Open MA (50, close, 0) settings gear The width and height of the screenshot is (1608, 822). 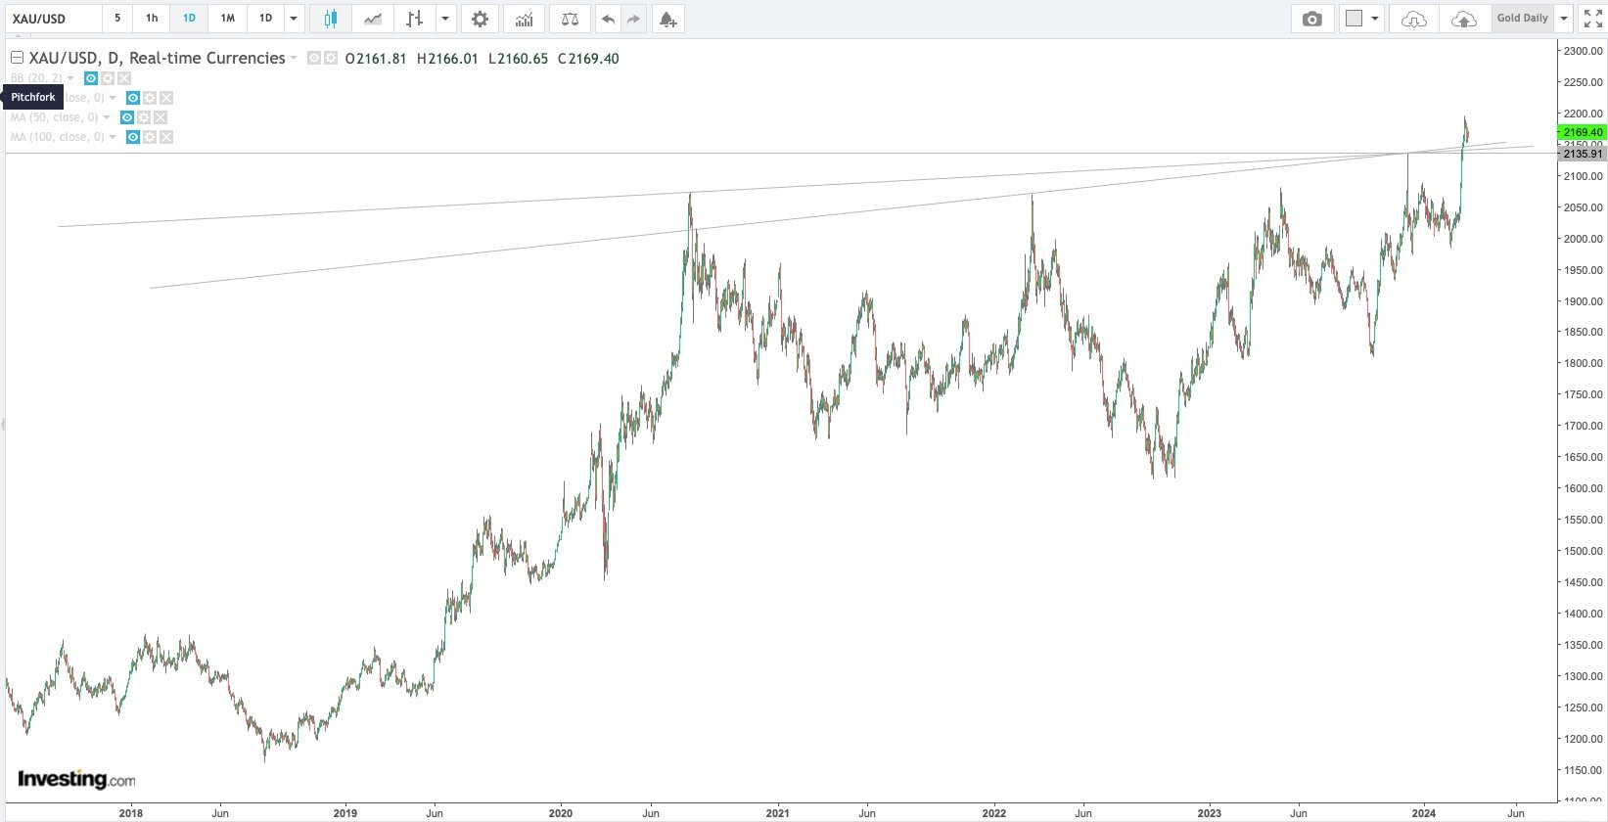[x=144, y=117]
